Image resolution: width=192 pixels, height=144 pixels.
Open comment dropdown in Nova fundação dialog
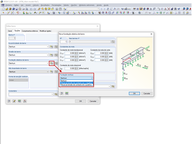click(109, 86)
